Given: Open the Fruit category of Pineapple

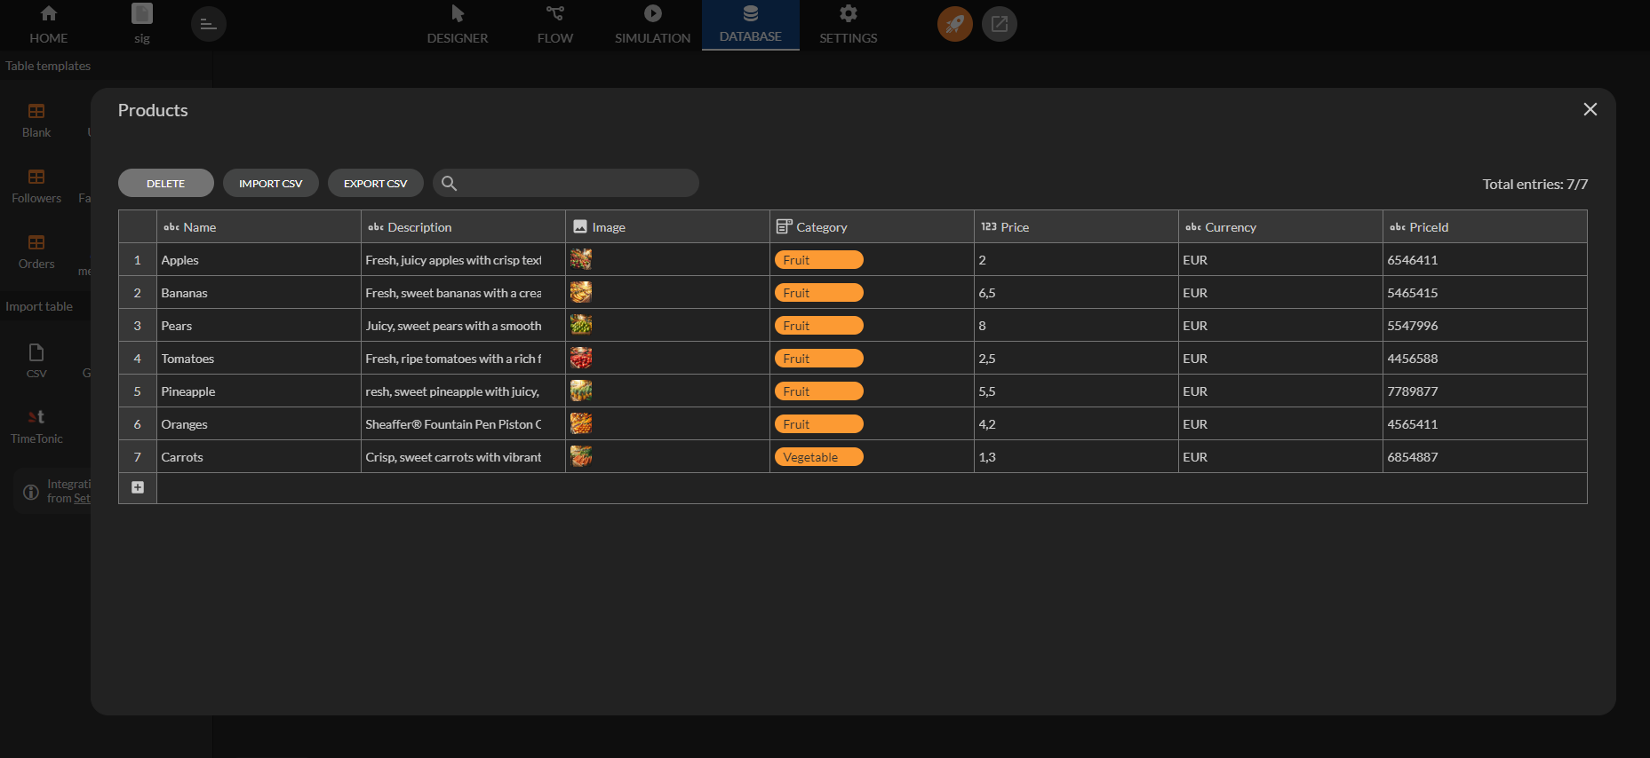Looking at the screenshot, I should point(818,391).
